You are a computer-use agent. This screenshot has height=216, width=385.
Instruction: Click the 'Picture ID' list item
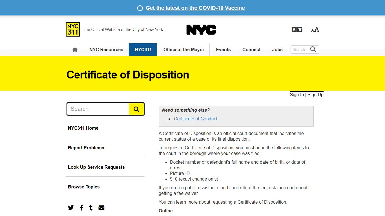click(180, 174)
